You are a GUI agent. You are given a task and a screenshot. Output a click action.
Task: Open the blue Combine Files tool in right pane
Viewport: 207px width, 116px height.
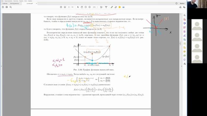tap(185, 24)
